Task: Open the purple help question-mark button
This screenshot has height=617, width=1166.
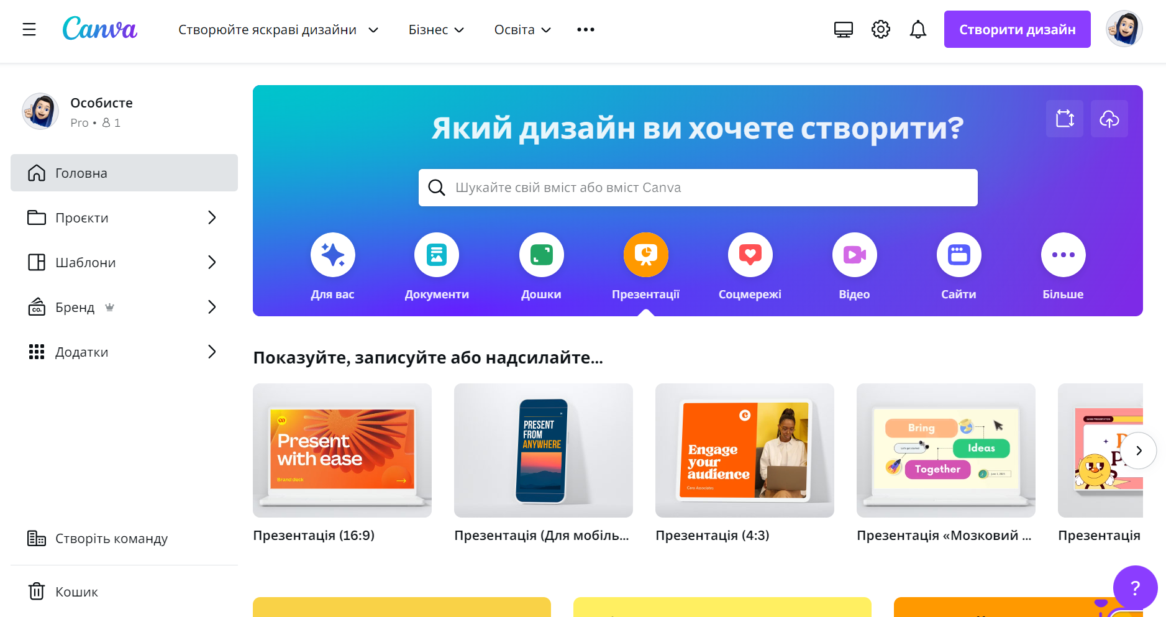Action: pyautogui.click(x=1136, y=588)
